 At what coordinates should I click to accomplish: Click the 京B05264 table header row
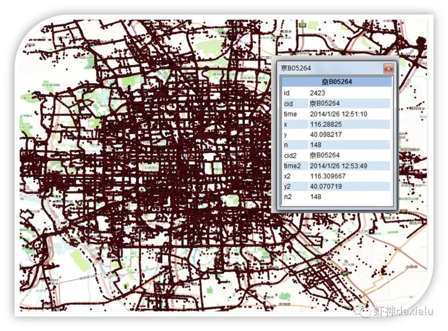tap(336, 82)
